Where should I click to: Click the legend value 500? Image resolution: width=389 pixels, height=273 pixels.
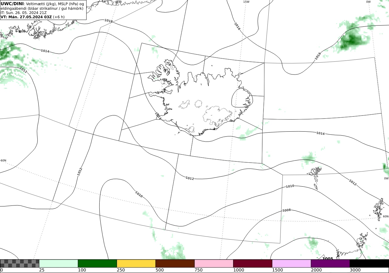pos(160,270)
